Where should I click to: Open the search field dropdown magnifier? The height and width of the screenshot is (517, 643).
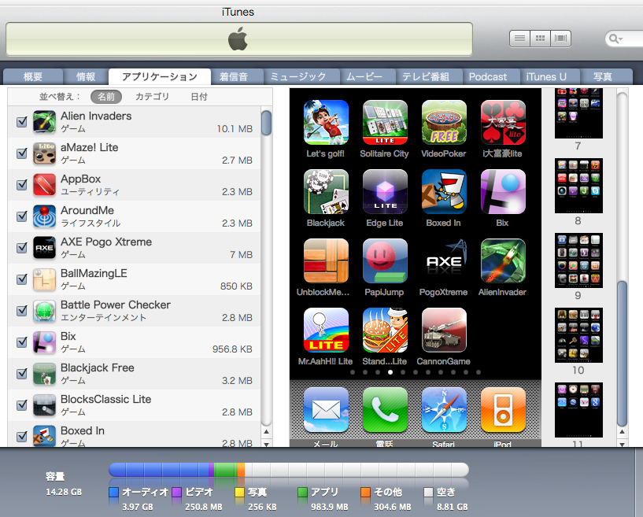pyautogui.click(x=615, y=39)
